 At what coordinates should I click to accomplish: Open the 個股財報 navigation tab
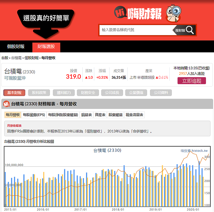pos(16,47)
